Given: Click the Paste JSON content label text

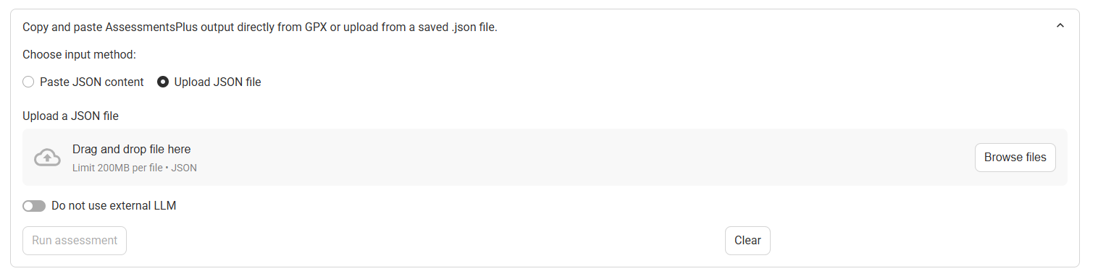Looking at the screenshot, I should click(x=92, y=82).
